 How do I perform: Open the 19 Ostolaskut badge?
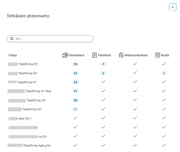(75, 64)
